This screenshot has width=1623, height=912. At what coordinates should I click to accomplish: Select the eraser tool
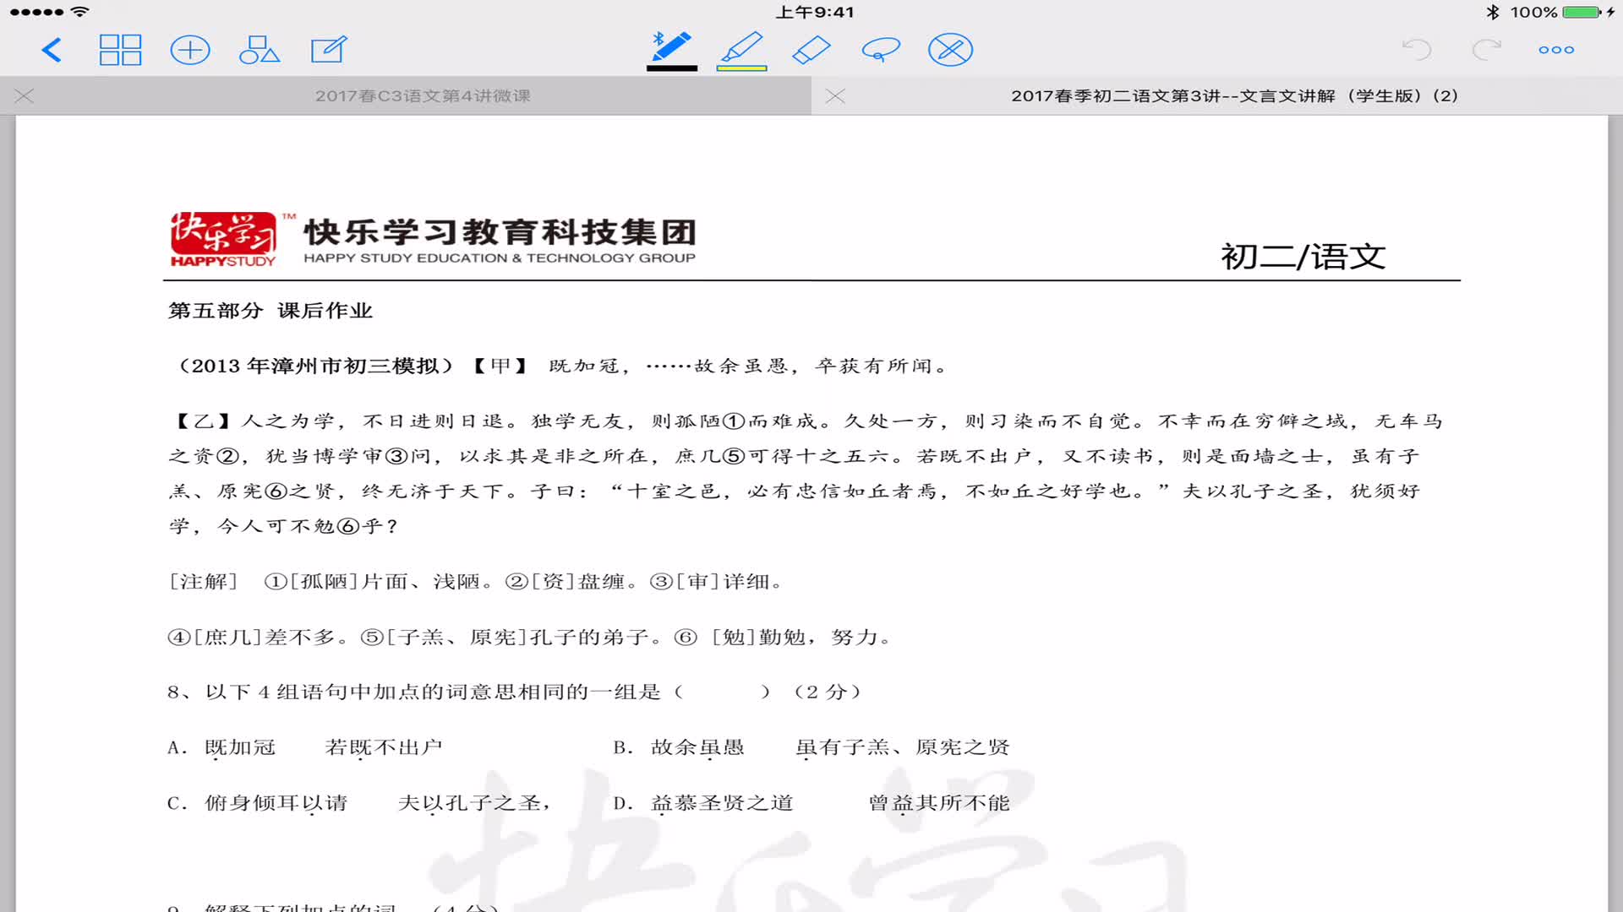pyautogui.click(x=811, y=50)
